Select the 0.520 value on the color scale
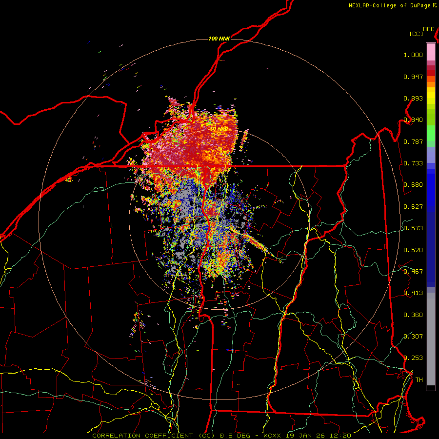 click(413, 250)
